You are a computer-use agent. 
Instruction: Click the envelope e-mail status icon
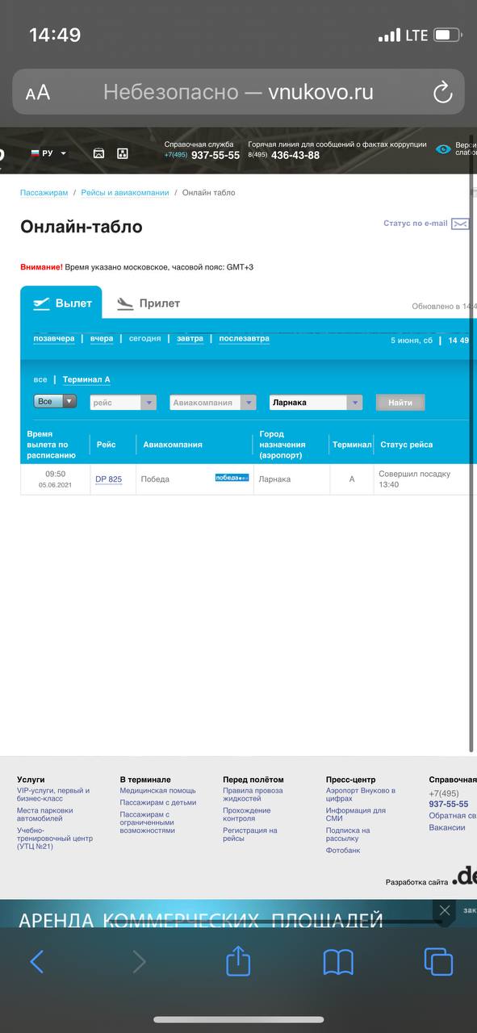coord(460,224)
